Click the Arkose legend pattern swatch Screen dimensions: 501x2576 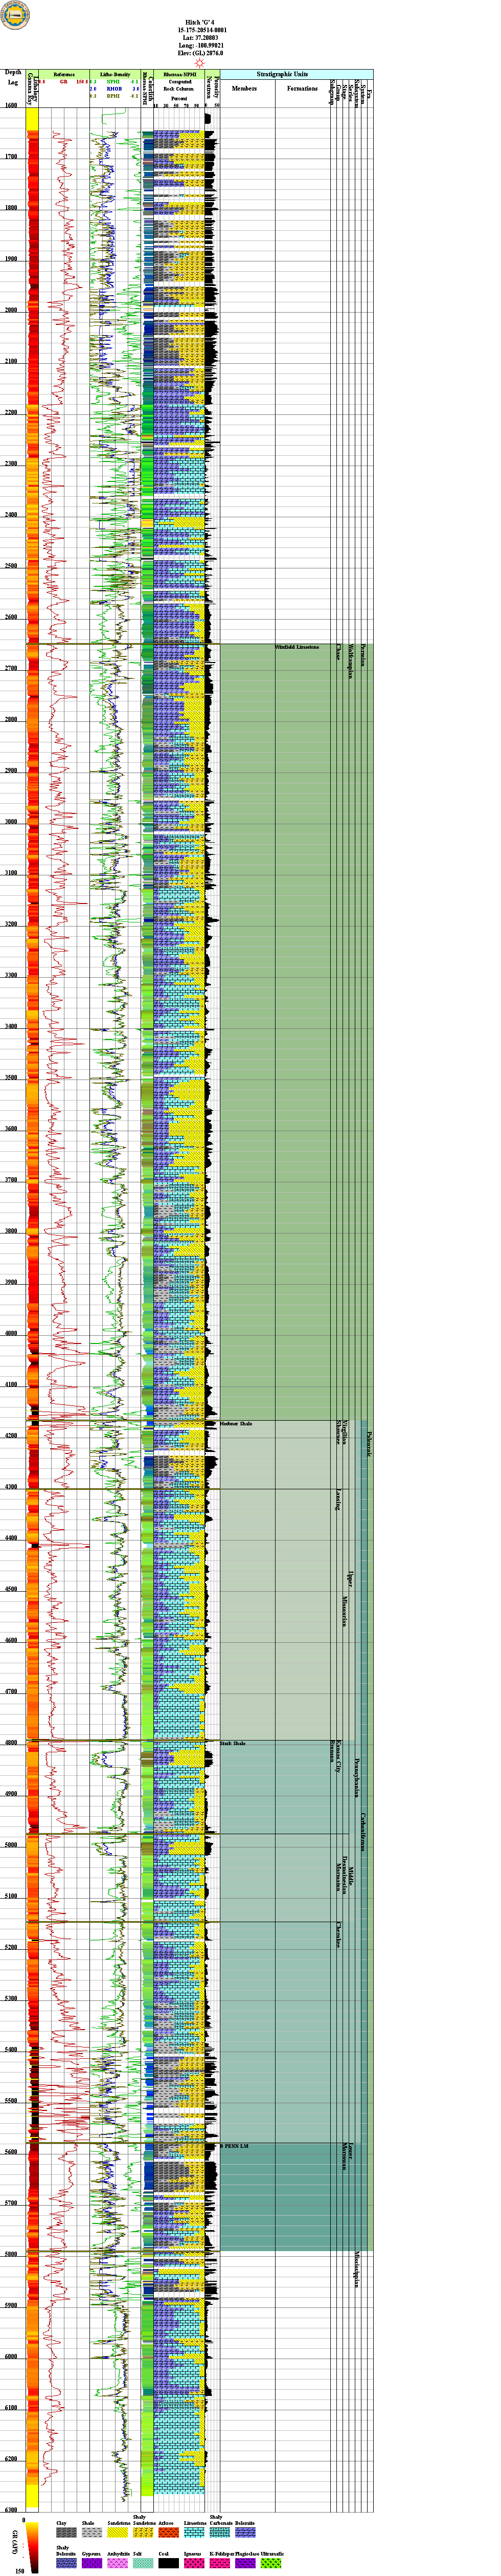(168, 2532)
